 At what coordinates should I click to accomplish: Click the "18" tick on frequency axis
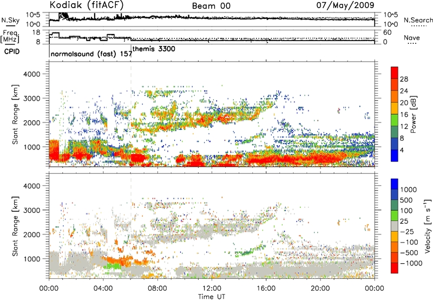point(36,32)
